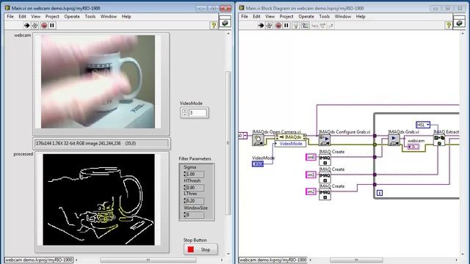Click VideoMode control terminal in diagram
The image size is (470, 264).
coord(258,164)
